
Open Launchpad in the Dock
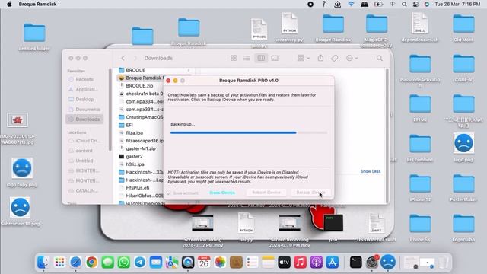point(59,263)
